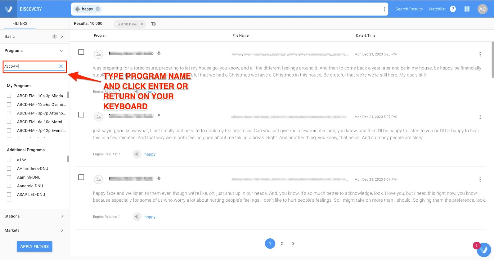Image resolution: width=494 pixels, height=260 pixels.
Task: Collapse the Programs filter section
Action: coord(61,51)
